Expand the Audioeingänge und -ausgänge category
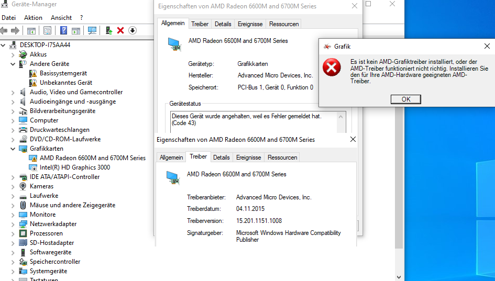The height and width of the screenshot is (281, 495). [13, 102]
